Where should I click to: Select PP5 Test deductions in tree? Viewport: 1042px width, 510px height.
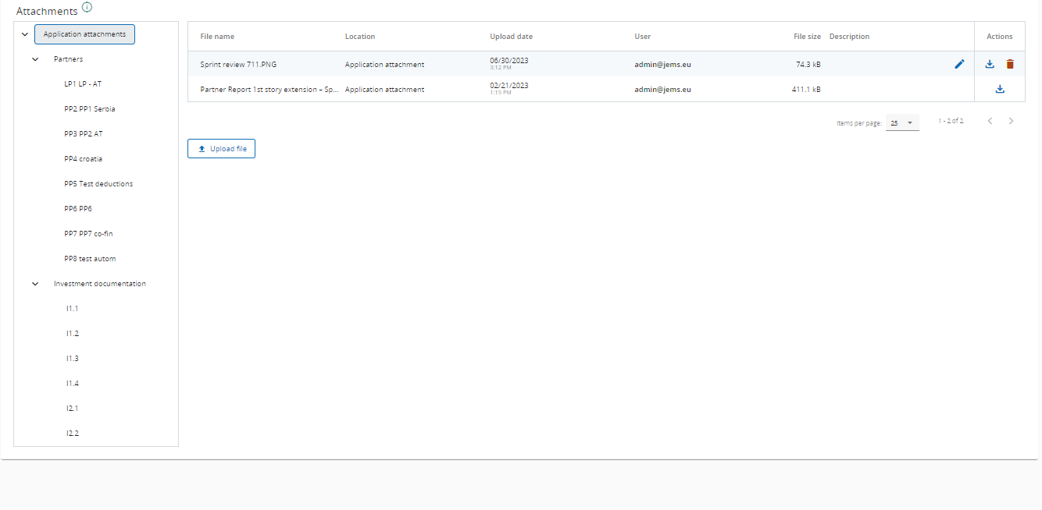pyautogui.click(x=98, y=184)
